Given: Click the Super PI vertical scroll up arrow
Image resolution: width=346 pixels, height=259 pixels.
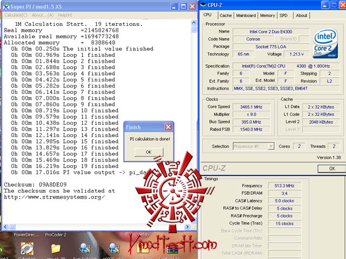Looking at the screenshot, I should (x=194, y=23).
